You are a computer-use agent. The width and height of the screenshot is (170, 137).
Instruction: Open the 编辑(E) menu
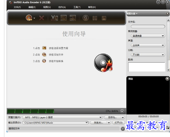pyautogui.click(x=32, y=7)
